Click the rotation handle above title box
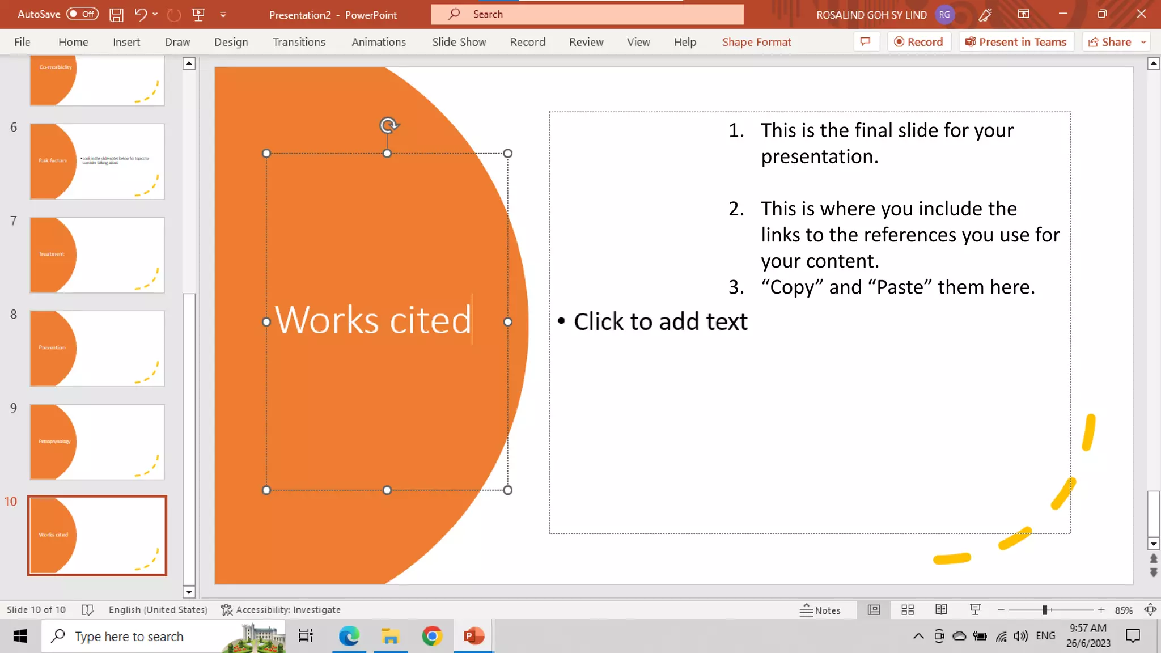The height and width of the screenshot is (653, 1161). pyautogui.click(x=388, y=125)
